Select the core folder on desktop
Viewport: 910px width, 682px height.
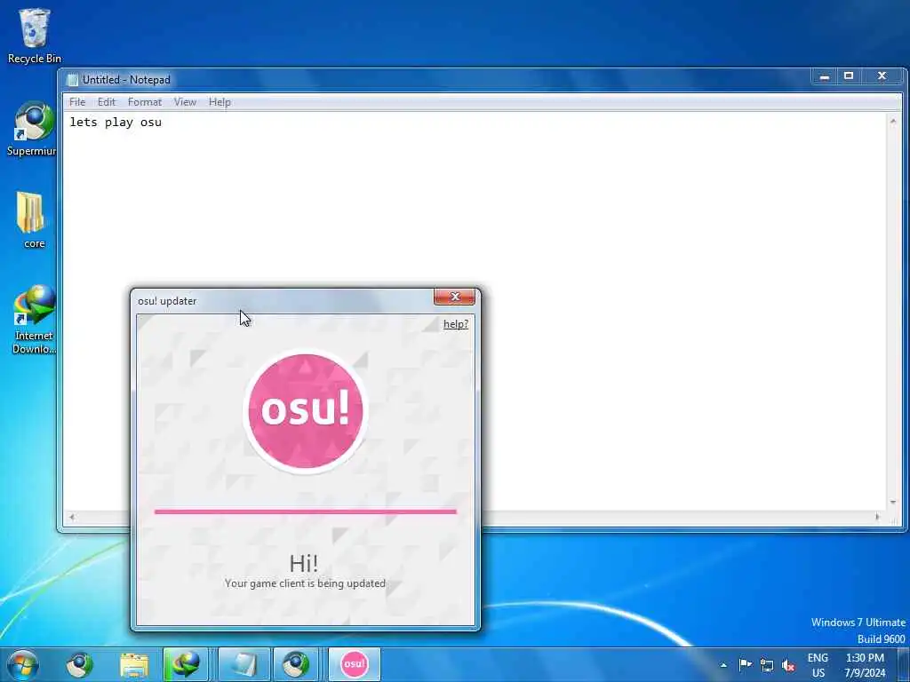tap(33, 220)
